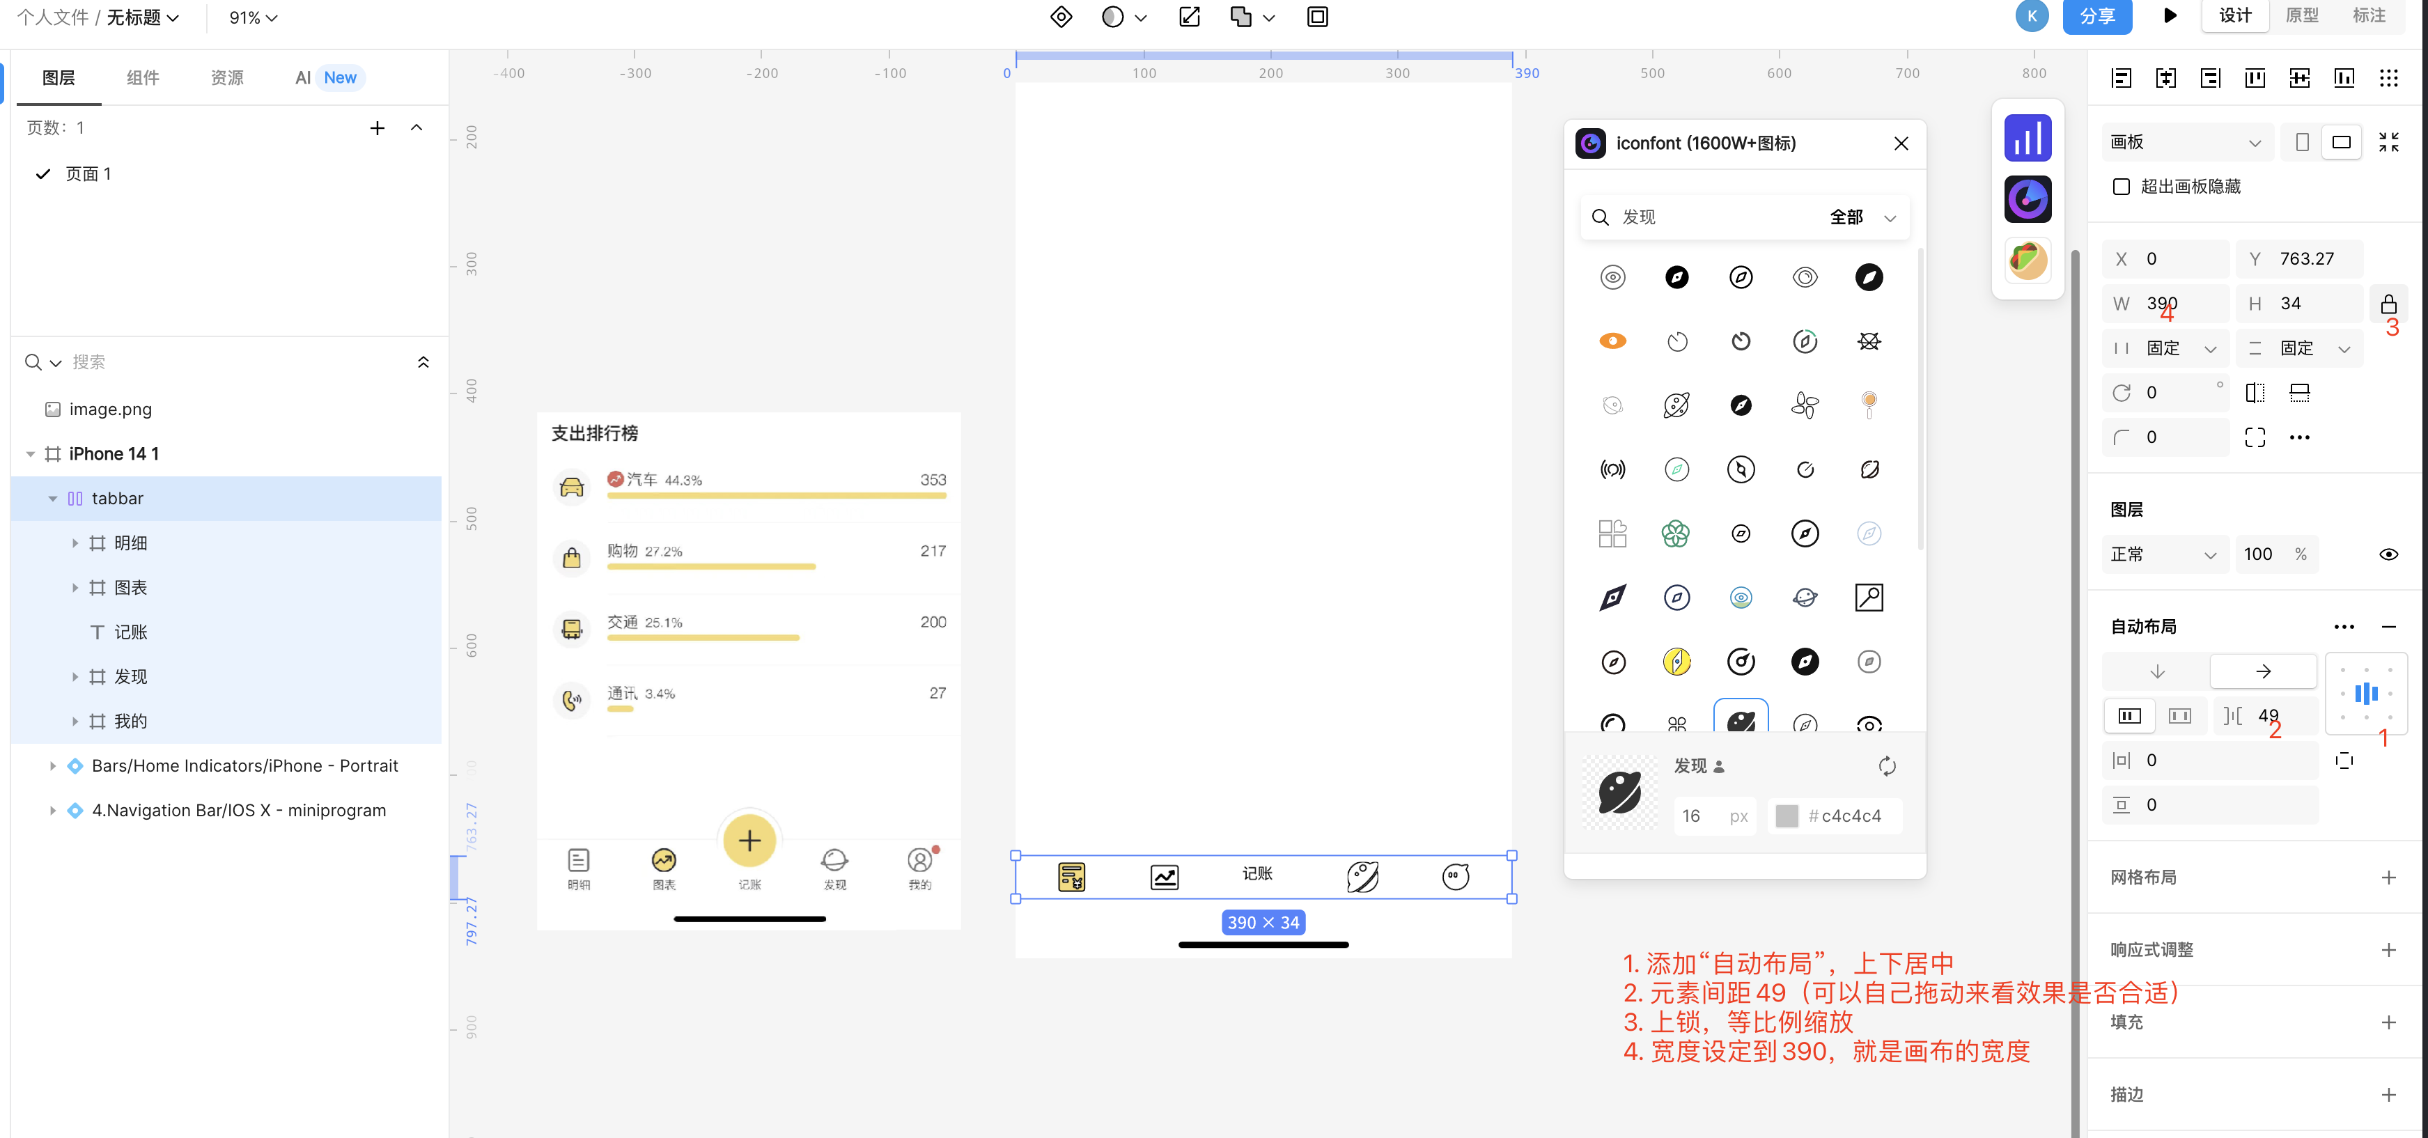The width and height of the screenshot is (2428, 1138).
Task: Expand the 明细 layer
Action: point(75,543)
